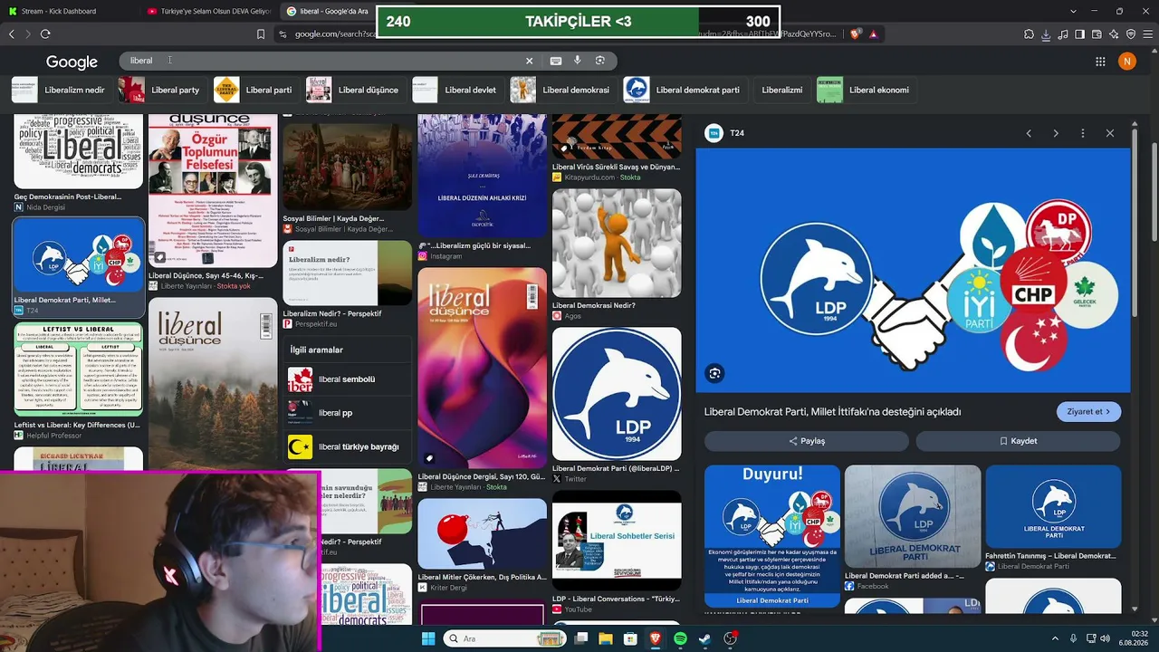
Task: Click the Kaydet save button
Action: (x=1018, y=441)
